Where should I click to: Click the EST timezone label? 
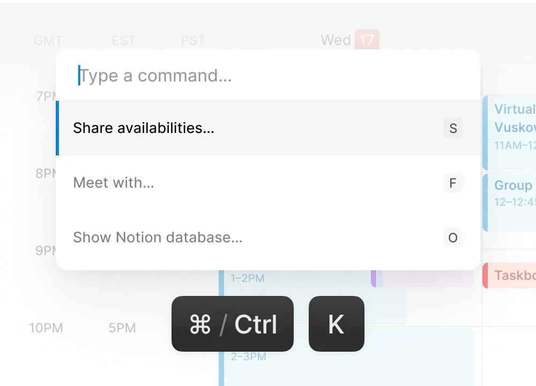(124, 41)
